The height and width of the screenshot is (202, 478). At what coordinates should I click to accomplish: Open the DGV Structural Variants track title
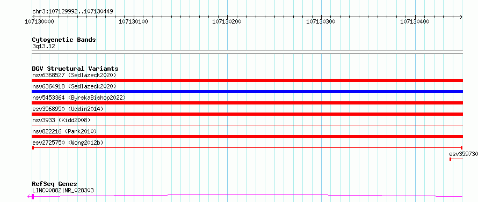click(75, 69)
